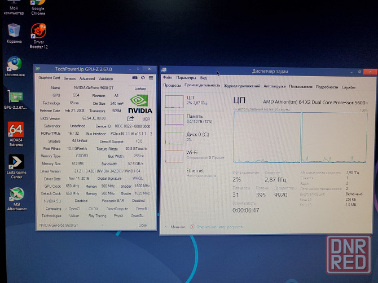
Task: Click right CPU core usage graph
Action: (335, 138)
